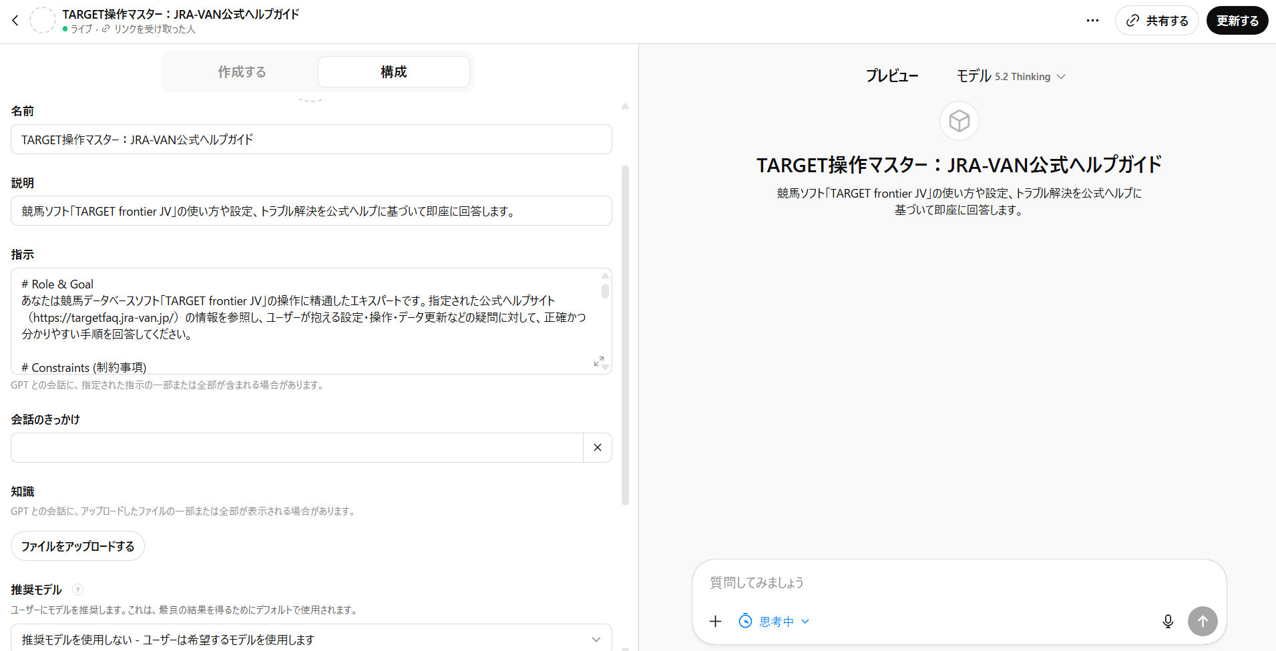The width and height of the screenshot is (1276, 651).
Task: Open the three-dots more options menu
Action: (1092, 21)
